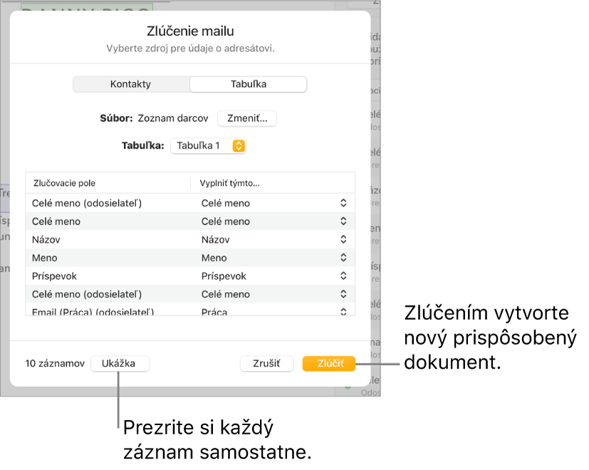Open dropdown in the Názov row

343,239
